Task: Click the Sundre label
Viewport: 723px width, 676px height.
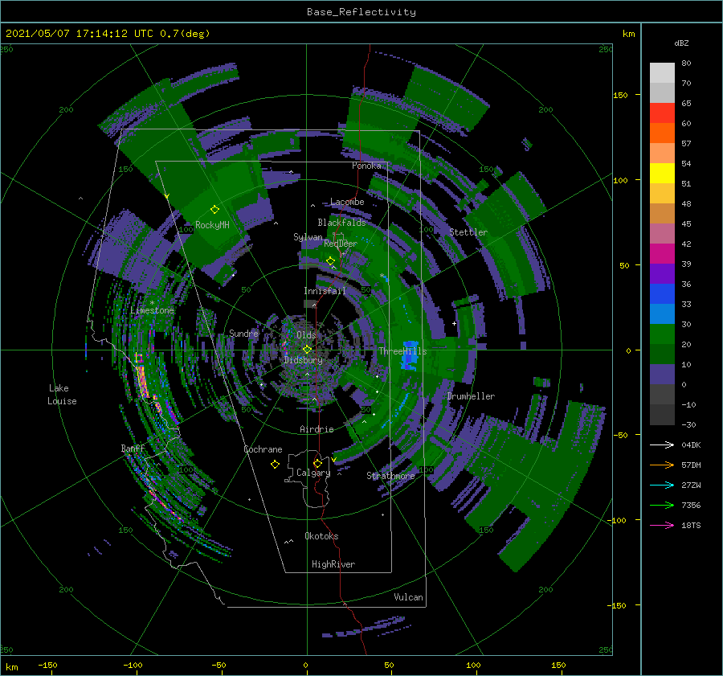Action: 243,333
